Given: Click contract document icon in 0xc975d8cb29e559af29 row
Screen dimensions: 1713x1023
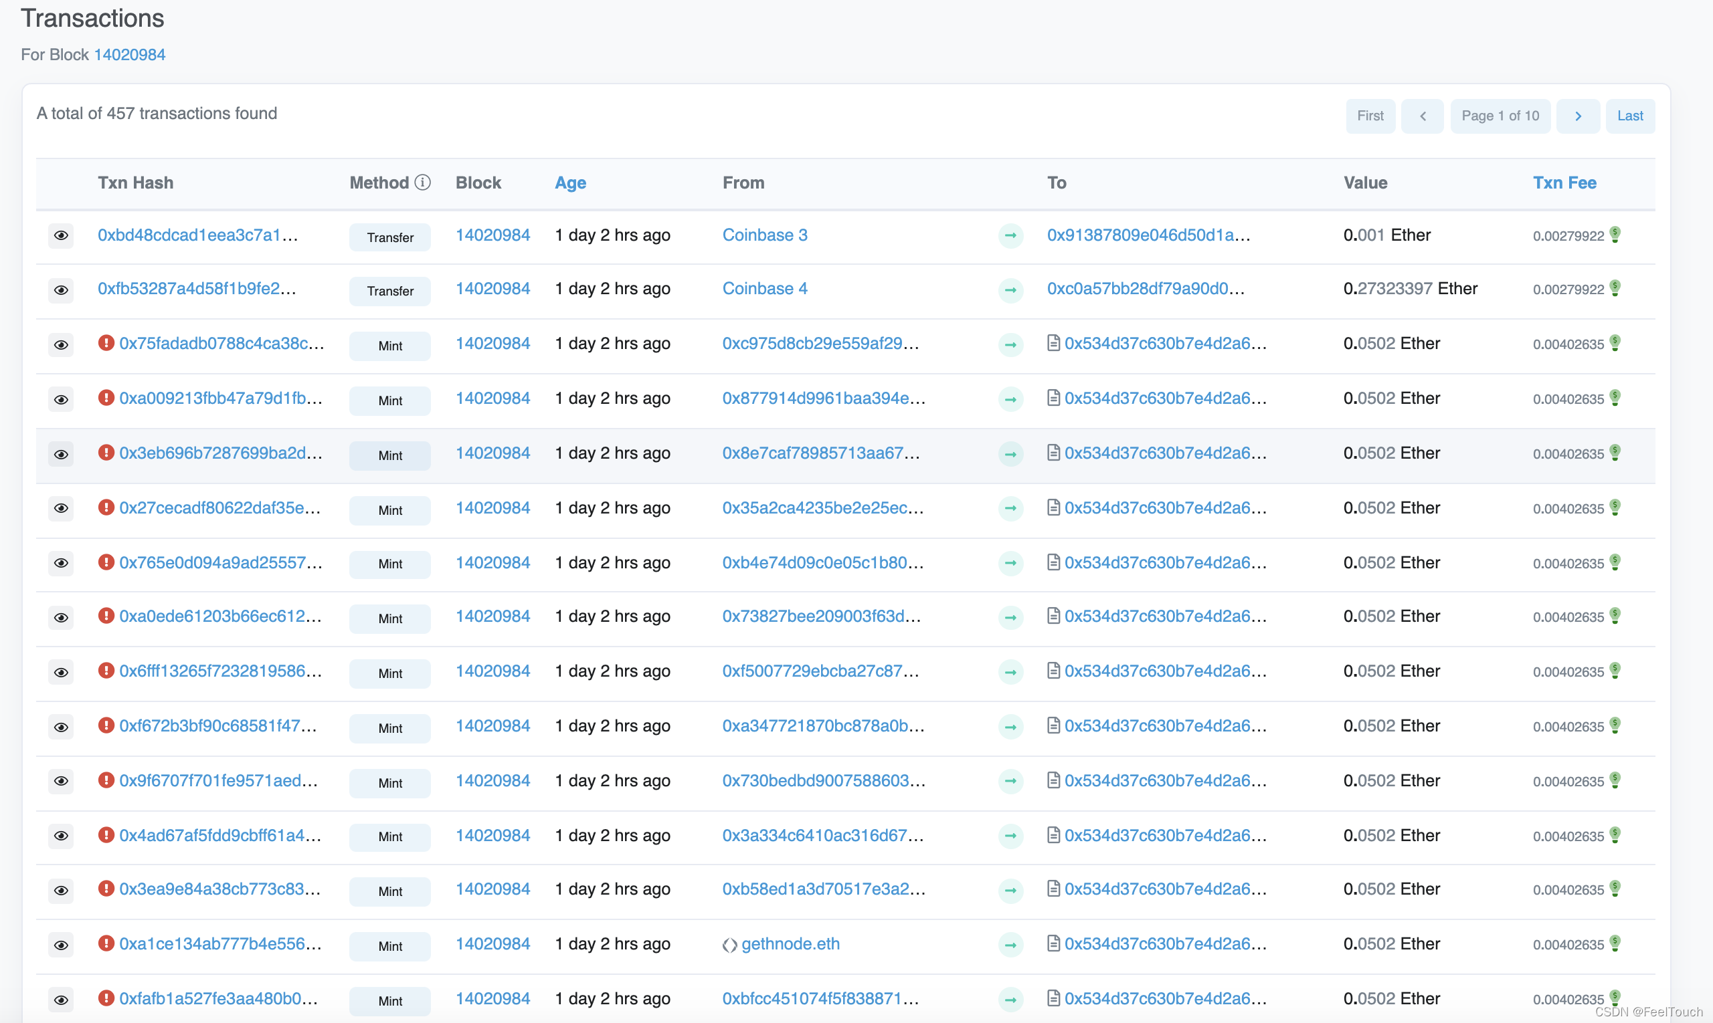Looking at the screenshot, I should click(x=1053, y=342).
